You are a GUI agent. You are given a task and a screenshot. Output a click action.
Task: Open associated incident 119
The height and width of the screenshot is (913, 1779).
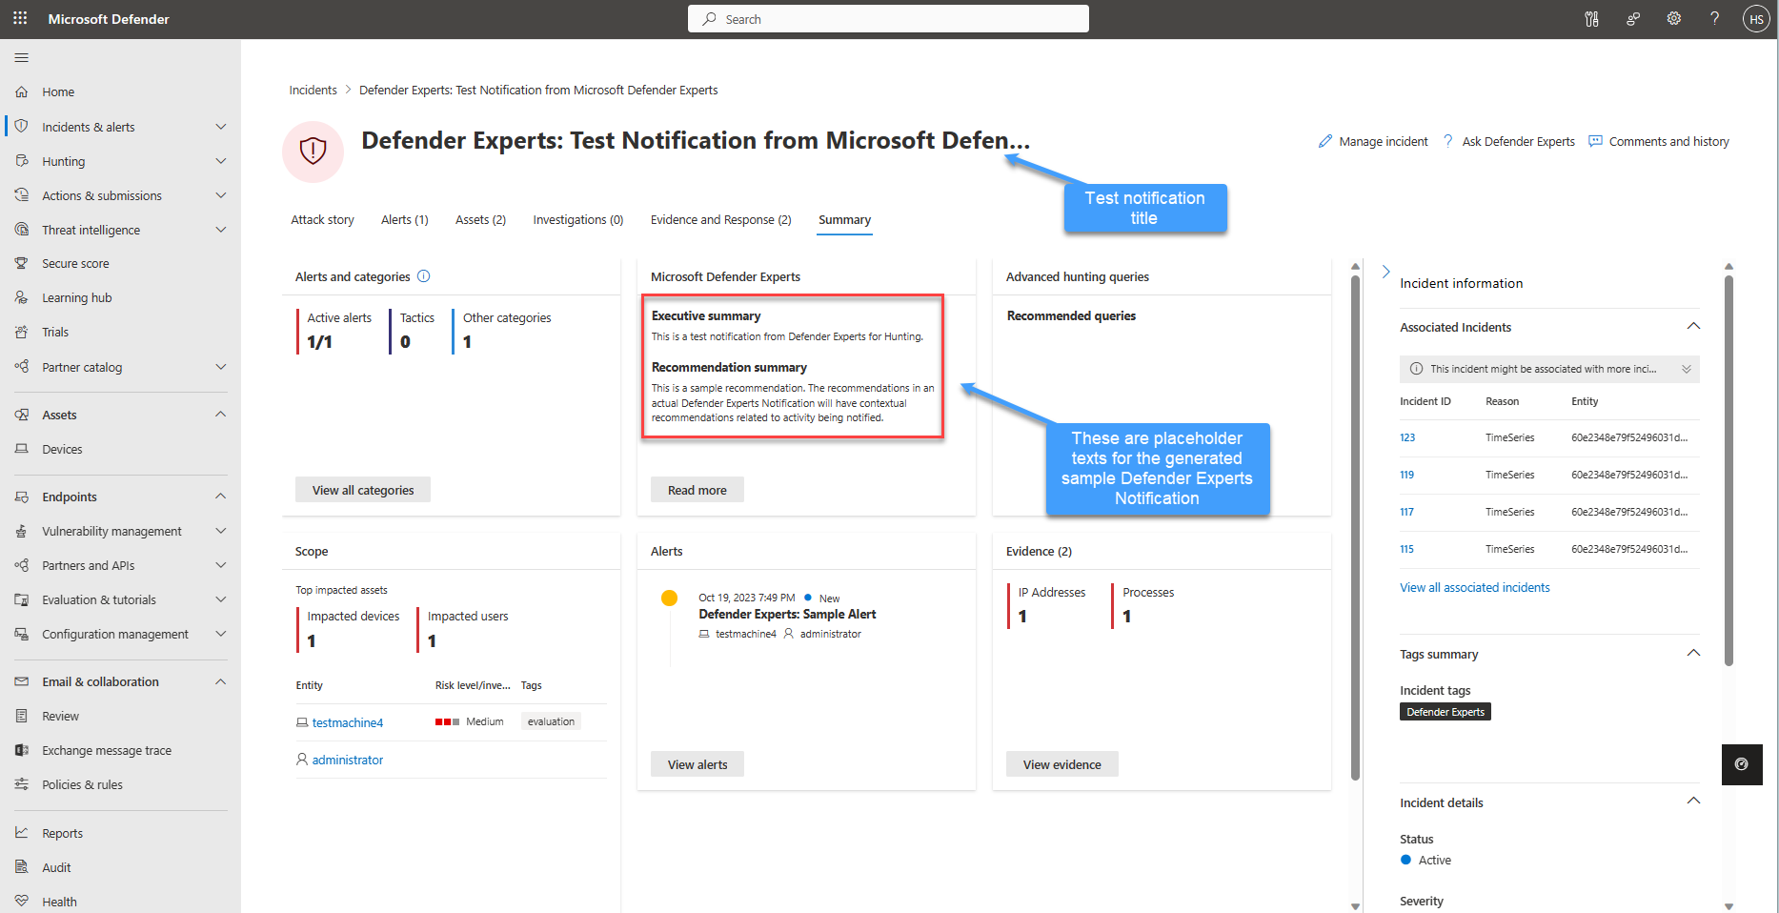(1407, 475)
